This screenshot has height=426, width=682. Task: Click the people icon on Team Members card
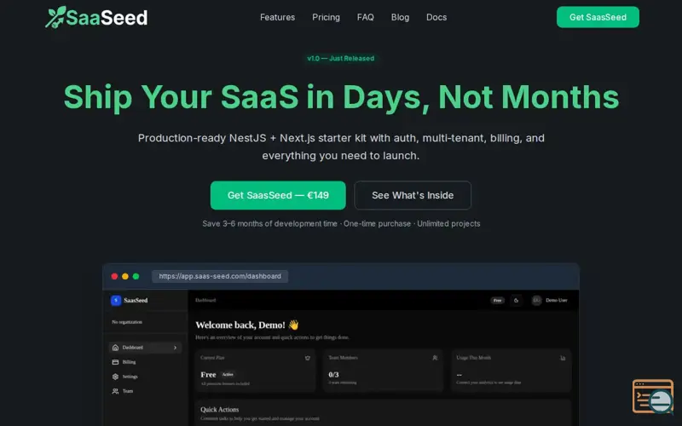[435, 358]
